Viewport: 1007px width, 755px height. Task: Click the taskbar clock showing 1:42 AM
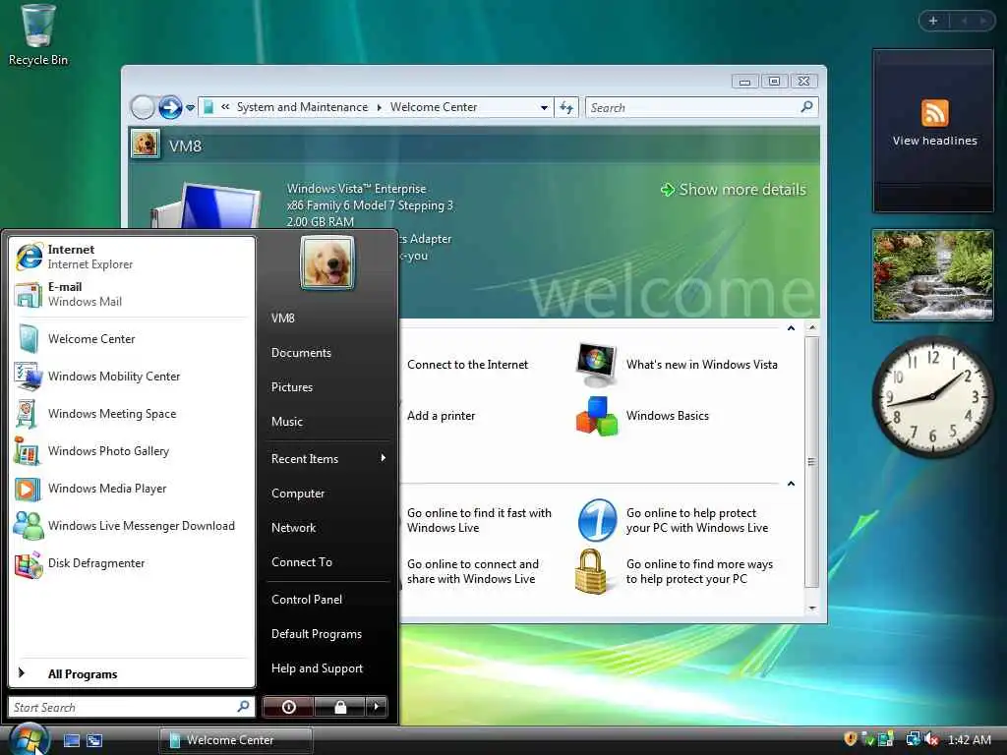point(969,739)
